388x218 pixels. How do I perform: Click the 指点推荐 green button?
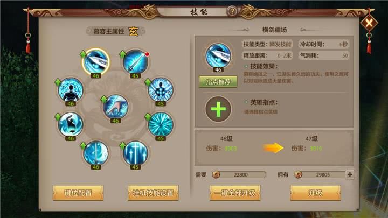point(218,82)
